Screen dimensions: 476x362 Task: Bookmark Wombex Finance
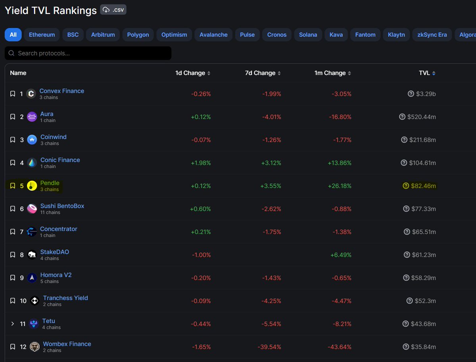(x=12, y=347)
